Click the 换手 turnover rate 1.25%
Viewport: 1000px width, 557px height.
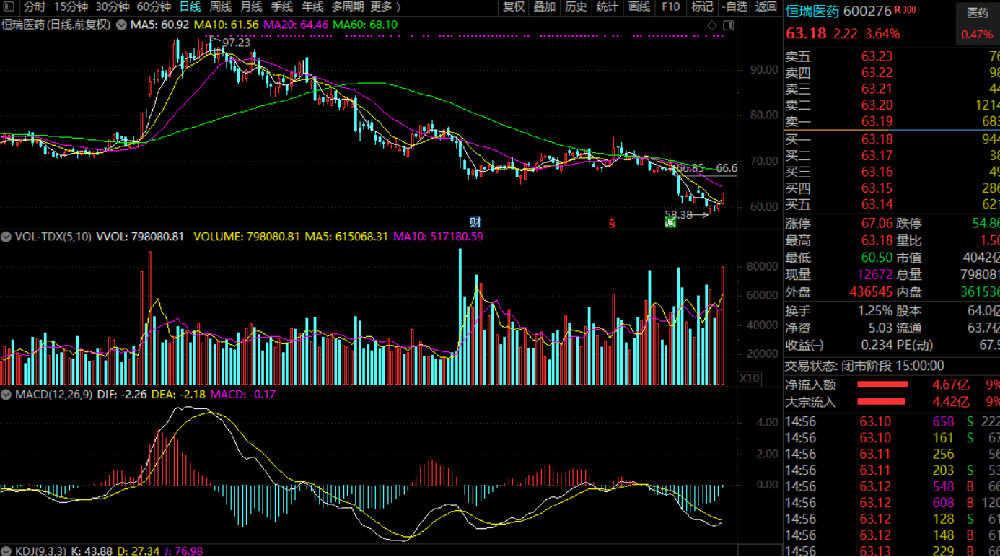[875, 311]
